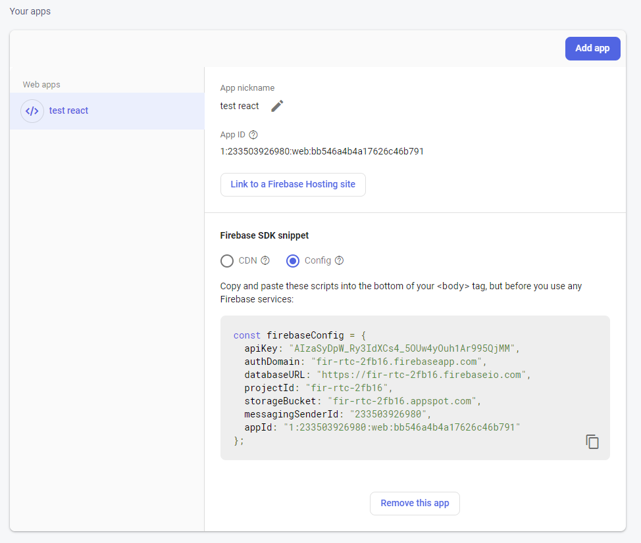Select the Config radio button

pyautogui.click(x=293, y=261)
